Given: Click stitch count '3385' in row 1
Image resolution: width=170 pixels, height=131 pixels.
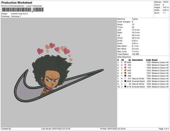Looking at the screenshot, I should [129, 62].
